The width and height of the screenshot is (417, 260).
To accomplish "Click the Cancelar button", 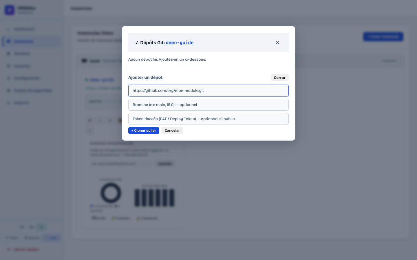I will click(x=172, y=131).
